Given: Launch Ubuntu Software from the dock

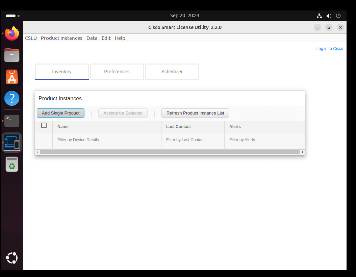Looking at the screenshot, I should tap(12, 77).
